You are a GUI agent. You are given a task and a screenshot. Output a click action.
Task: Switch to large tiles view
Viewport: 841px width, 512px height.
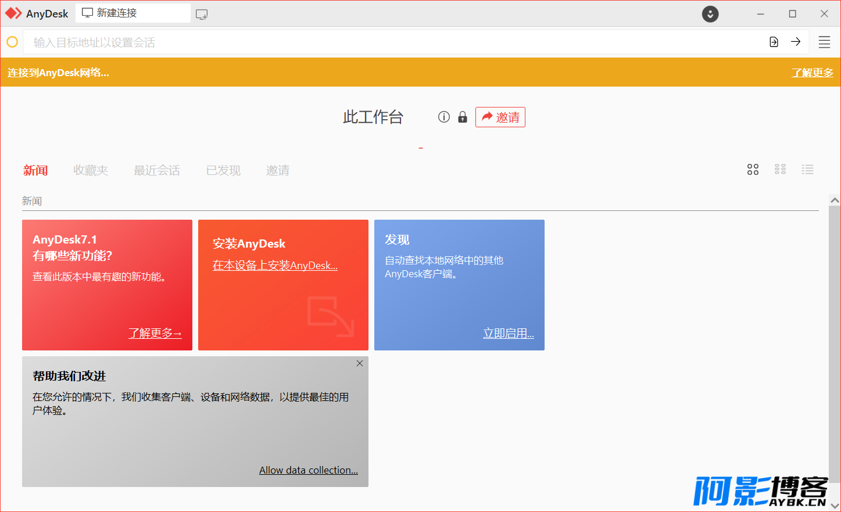coord(753,170)
